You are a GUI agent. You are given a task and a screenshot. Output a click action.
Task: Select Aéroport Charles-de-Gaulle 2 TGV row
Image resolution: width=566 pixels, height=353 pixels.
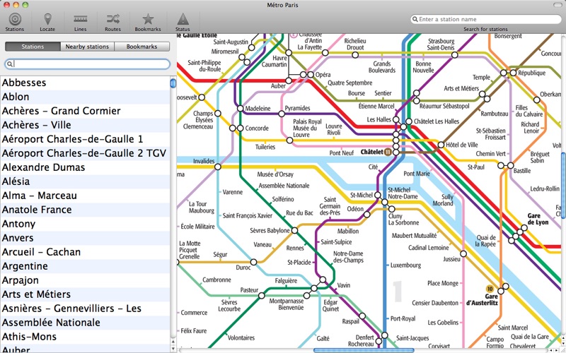(85, 153)
